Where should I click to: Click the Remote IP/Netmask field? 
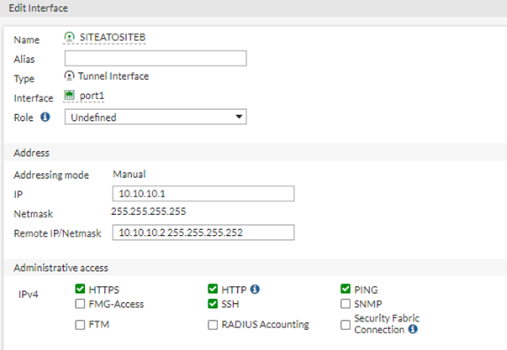[x=204, y=232]
